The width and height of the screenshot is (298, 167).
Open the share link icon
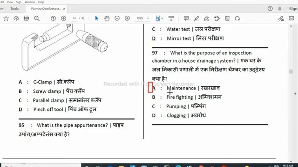tap(281, 19)
